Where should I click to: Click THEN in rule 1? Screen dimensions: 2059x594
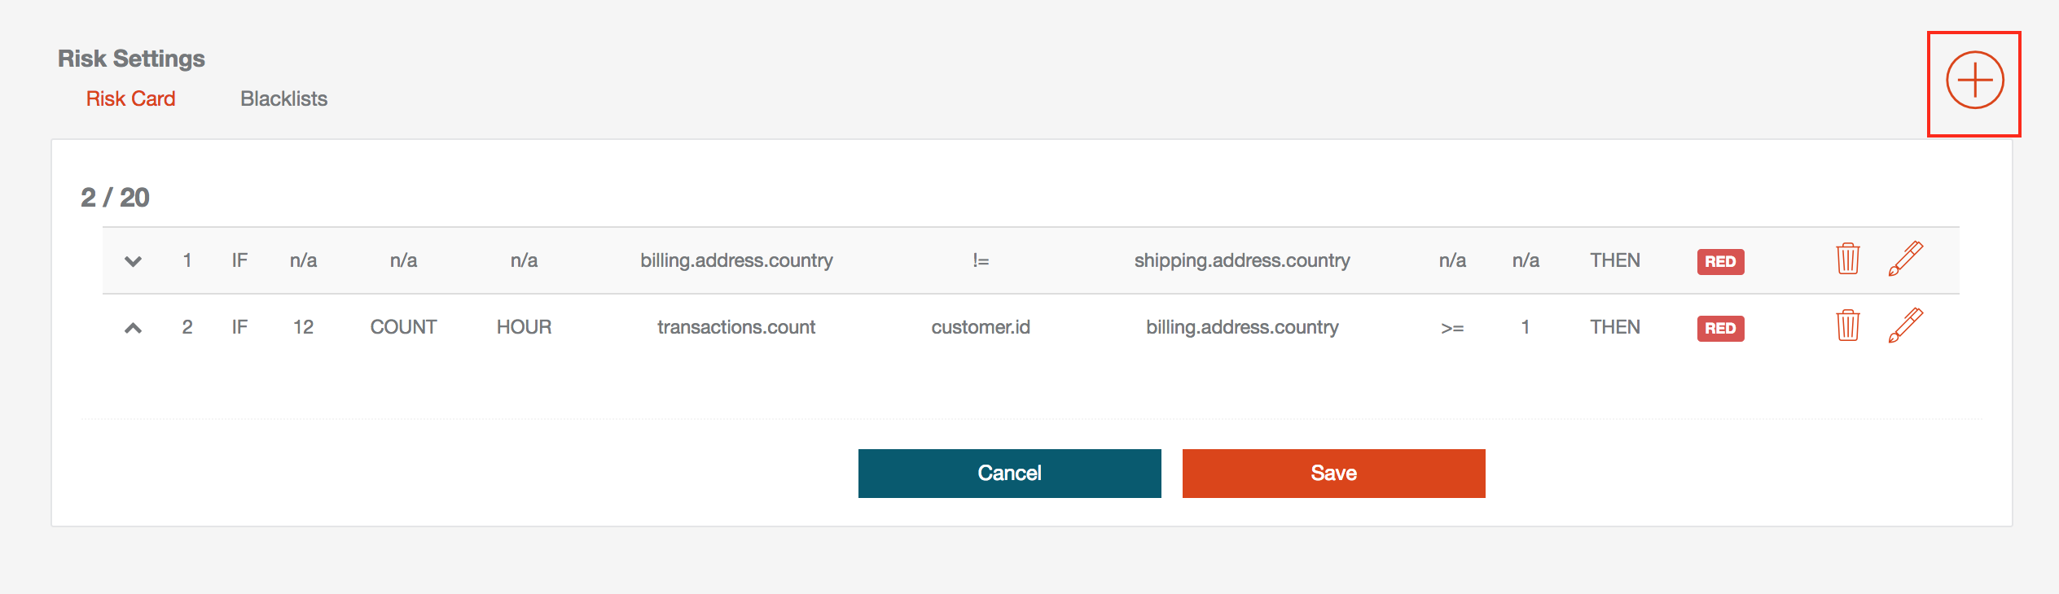tap(1615, 260)
